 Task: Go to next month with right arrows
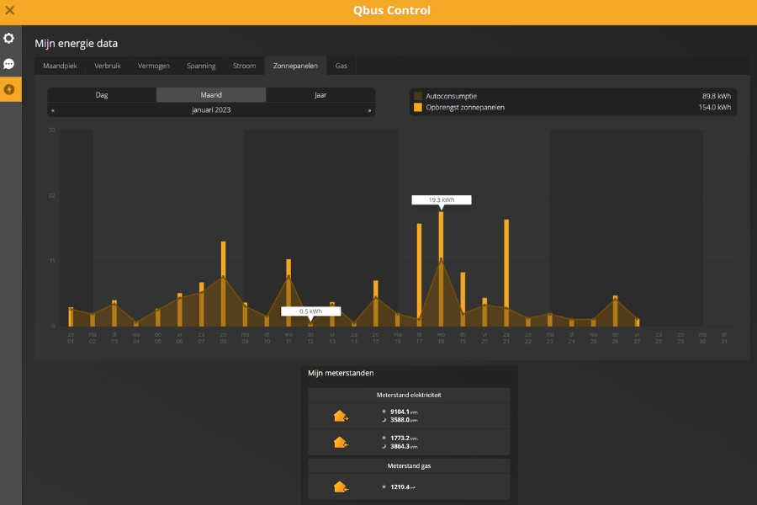(369, 110)
